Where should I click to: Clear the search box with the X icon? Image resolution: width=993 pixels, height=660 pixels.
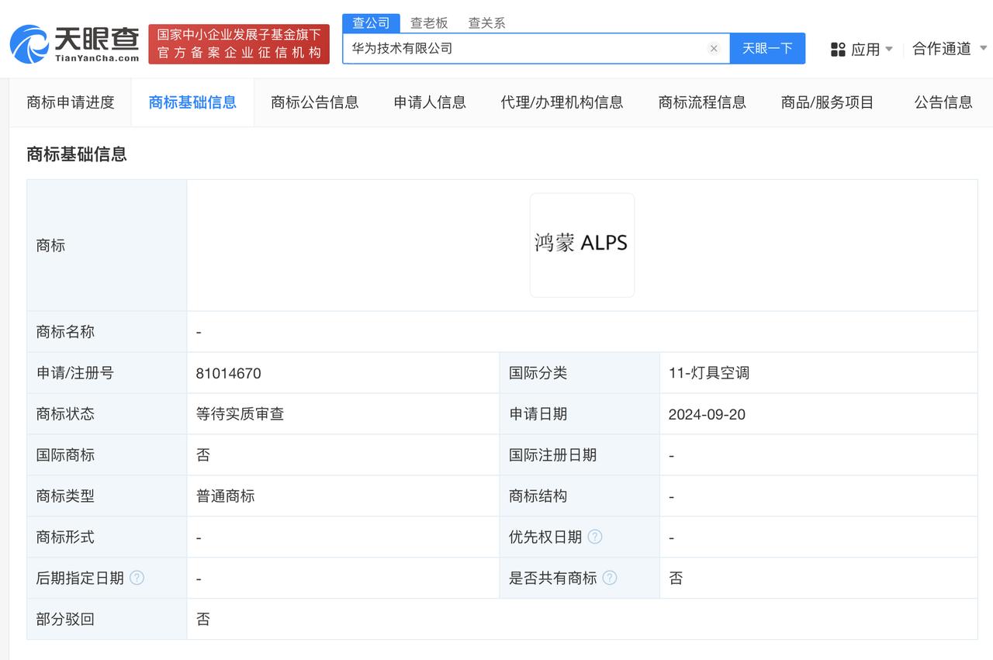click(714, 48)
